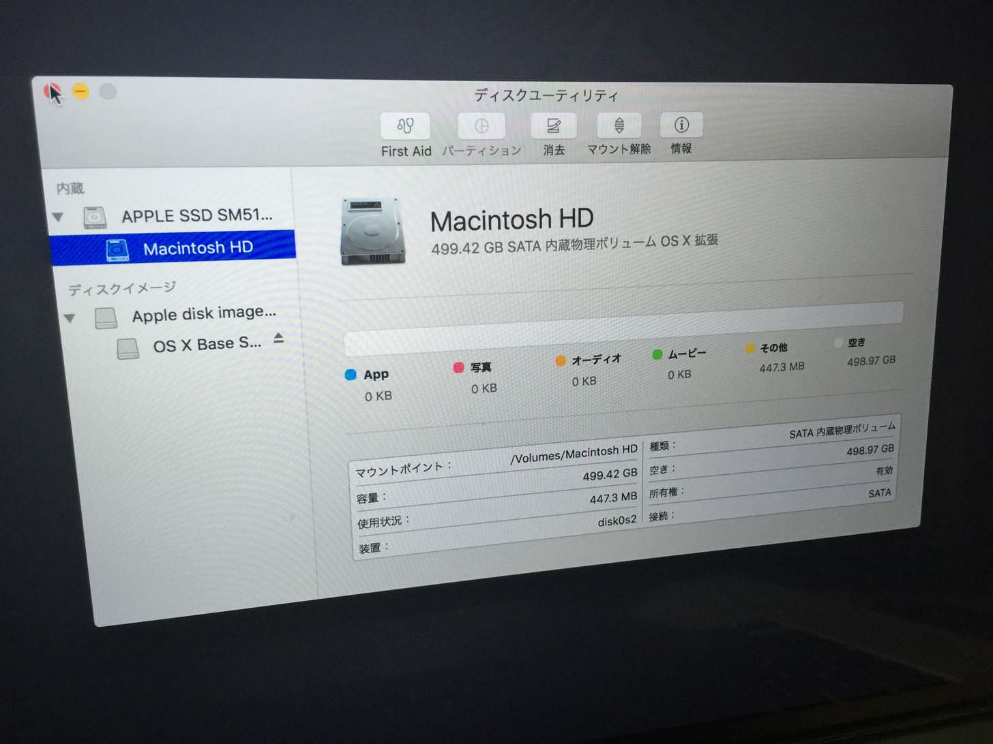Click the 有効 ownership value
993x744 pixels.
885,471
